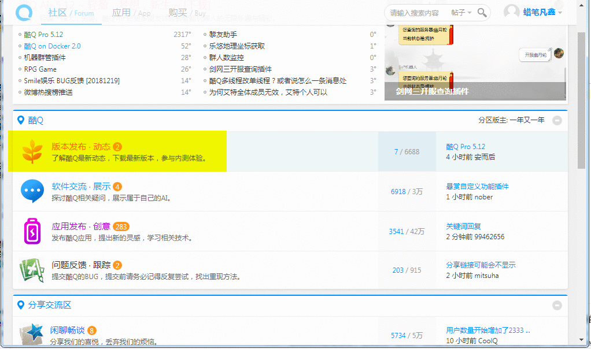Image resolution: width=591 pixels, height=349 pixels.
Task: Click the 酷Q section title
Action: (x=35, y=120)
